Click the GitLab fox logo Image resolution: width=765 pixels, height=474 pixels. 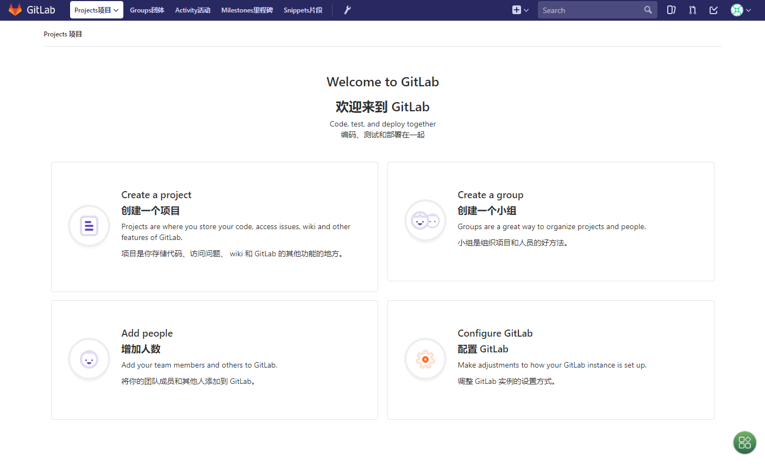click(x=16, y=9)
